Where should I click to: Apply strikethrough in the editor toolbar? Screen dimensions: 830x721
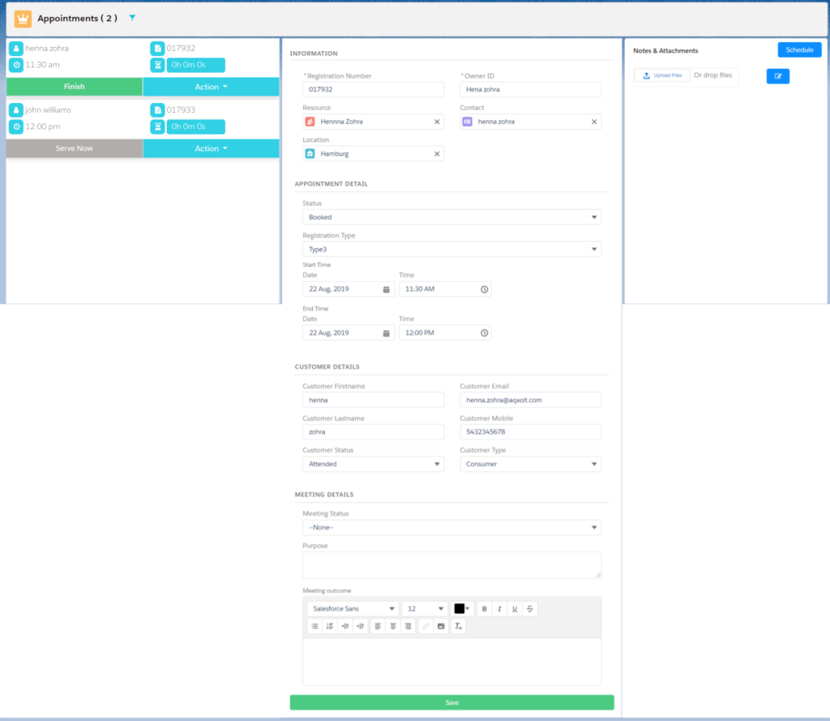(530, 608)
